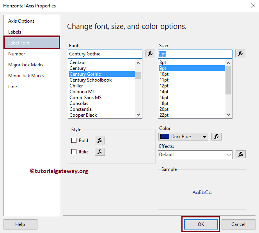Screen dimensions: 259x233
Task: Click the Size input field
Action: point(195,54)
